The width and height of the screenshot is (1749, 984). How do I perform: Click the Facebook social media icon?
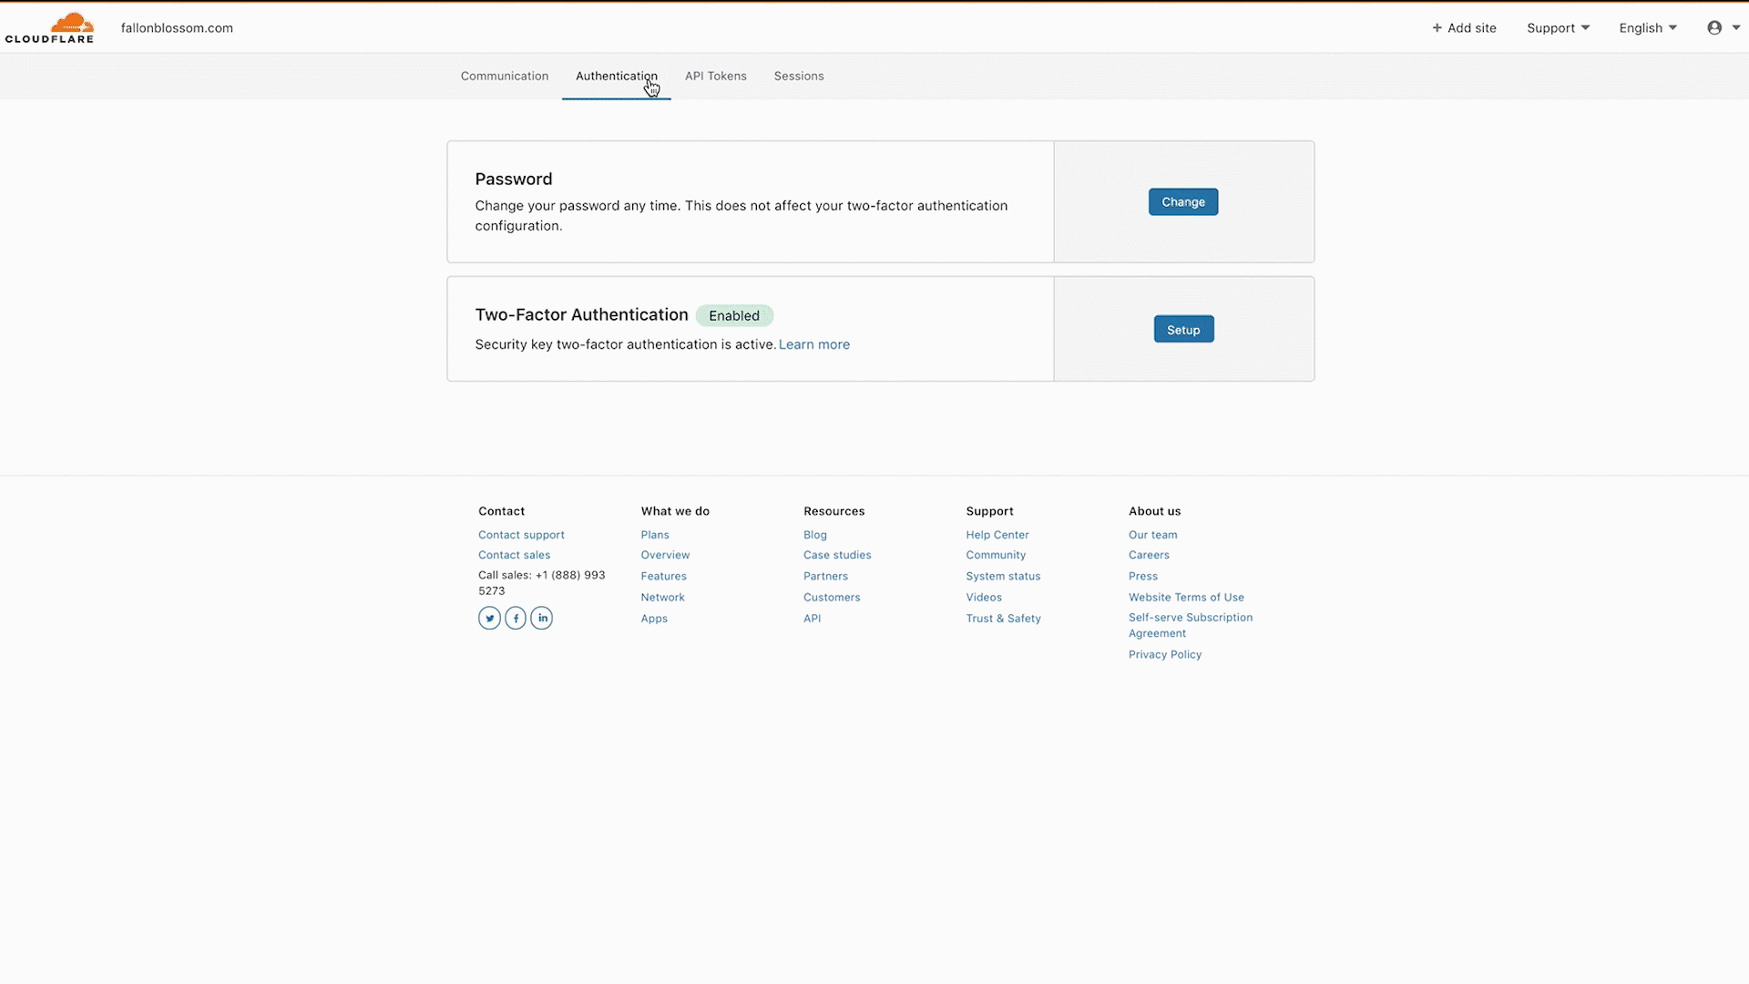(516, 618)
